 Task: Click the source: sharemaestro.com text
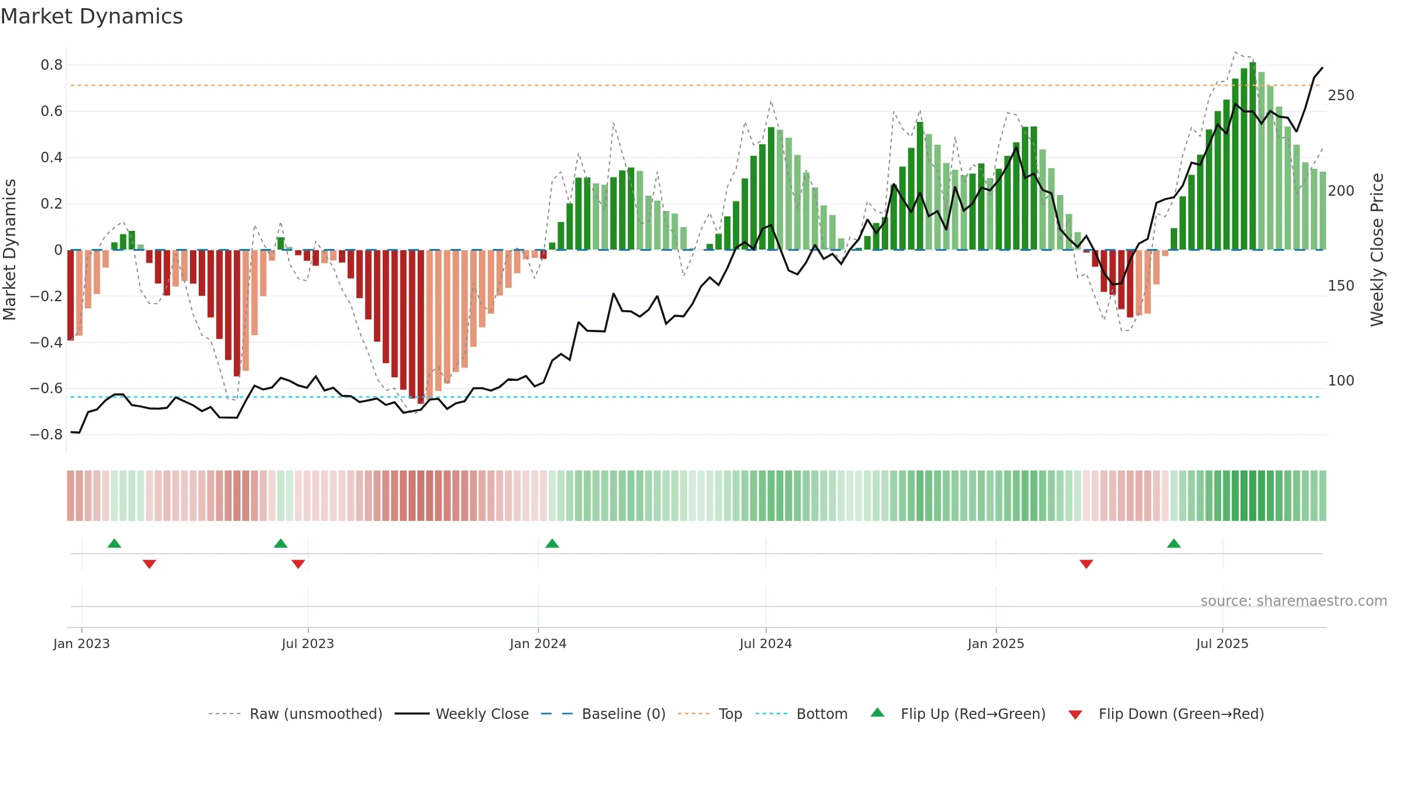[1294, 601]
